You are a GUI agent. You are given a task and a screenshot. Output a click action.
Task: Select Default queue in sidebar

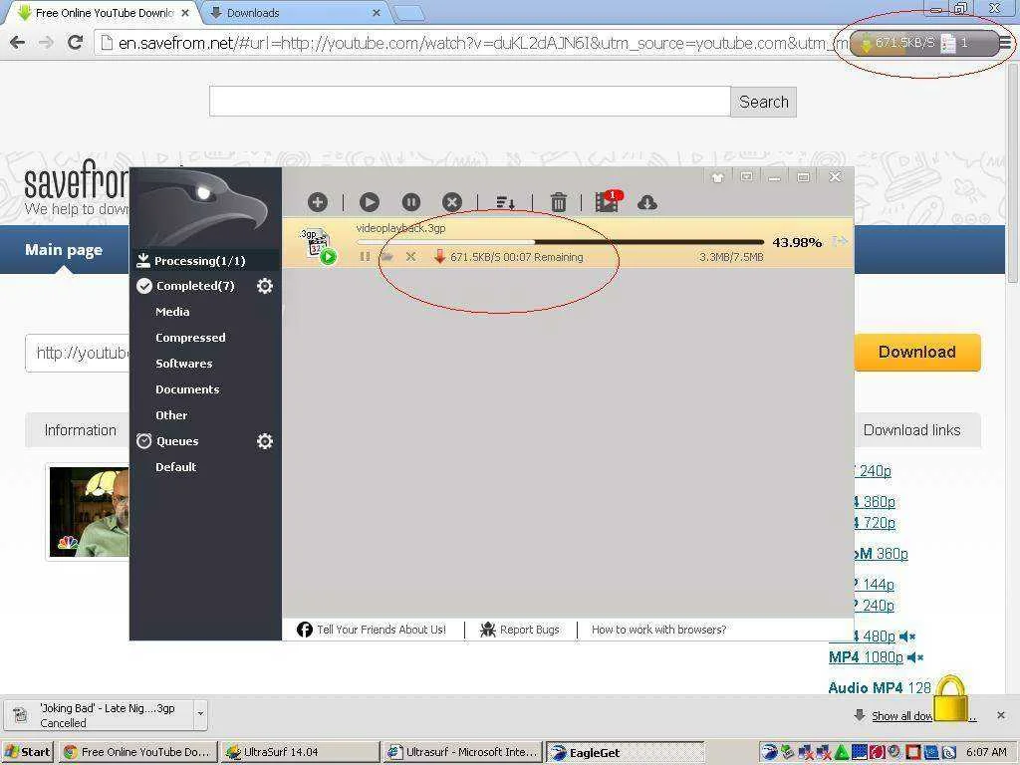point(175,467)
